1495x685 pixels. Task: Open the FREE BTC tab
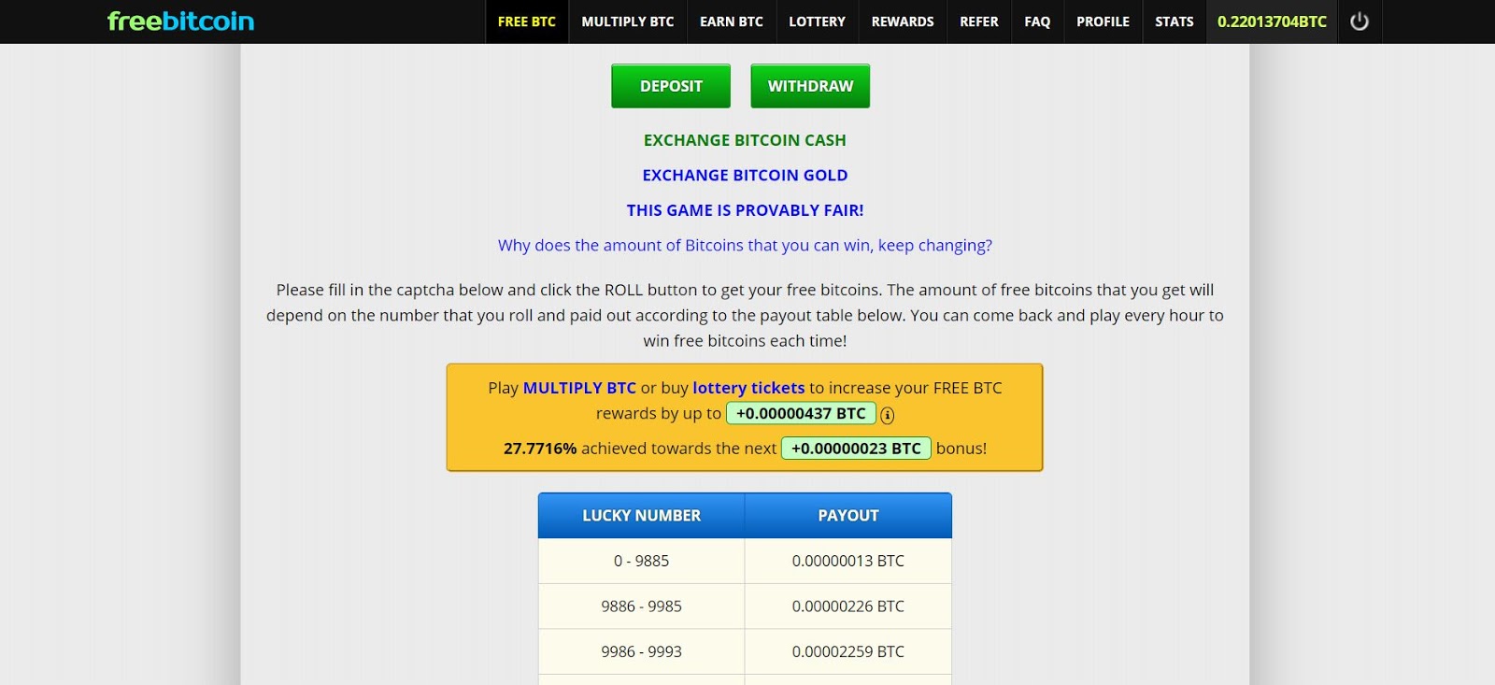click(x=527, y=21)
